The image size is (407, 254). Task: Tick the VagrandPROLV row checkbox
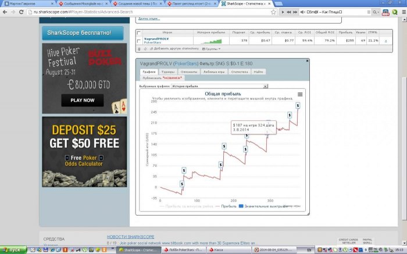pyautogui.click(x=138, y=41)
